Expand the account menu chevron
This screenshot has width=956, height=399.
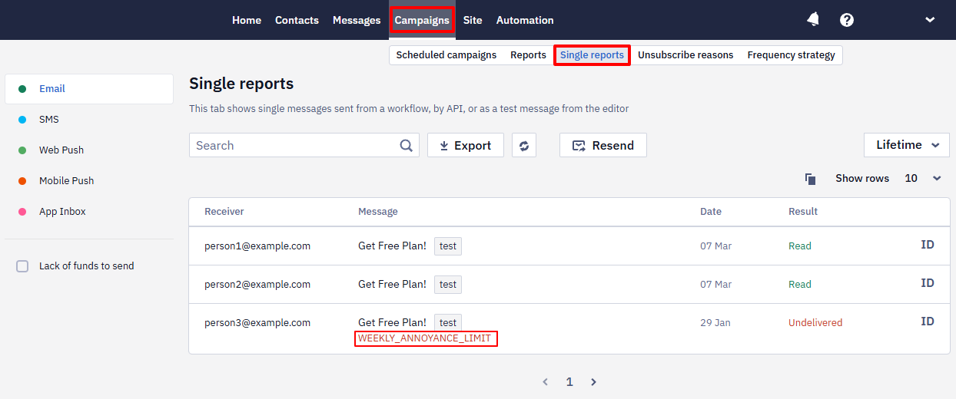(x=930, y=20)
